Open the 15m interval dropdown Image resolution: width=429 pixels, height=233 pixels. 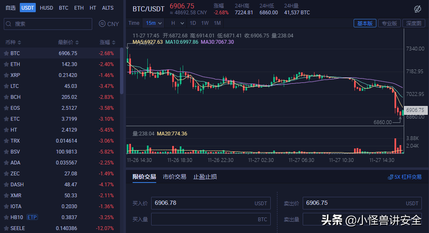(154, 23)
